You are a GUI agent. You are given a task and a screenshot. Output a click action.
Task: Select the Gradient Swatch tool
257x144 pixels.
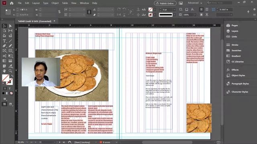click(x=4, y=61)
